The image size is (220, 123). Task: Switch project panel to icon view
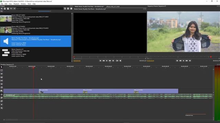[x=68, y=9]
